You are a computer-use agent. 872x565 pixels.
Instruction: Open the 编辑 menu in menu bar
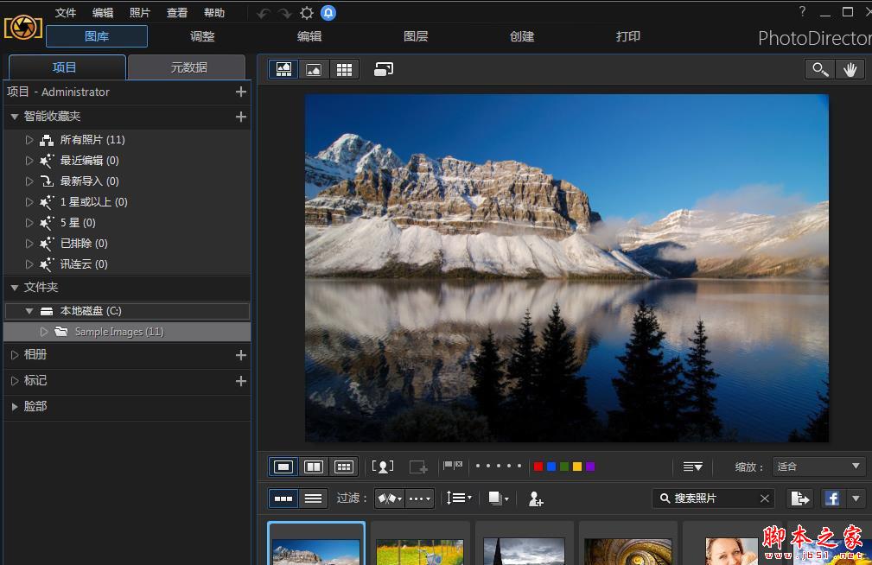[x=102, y=13]
